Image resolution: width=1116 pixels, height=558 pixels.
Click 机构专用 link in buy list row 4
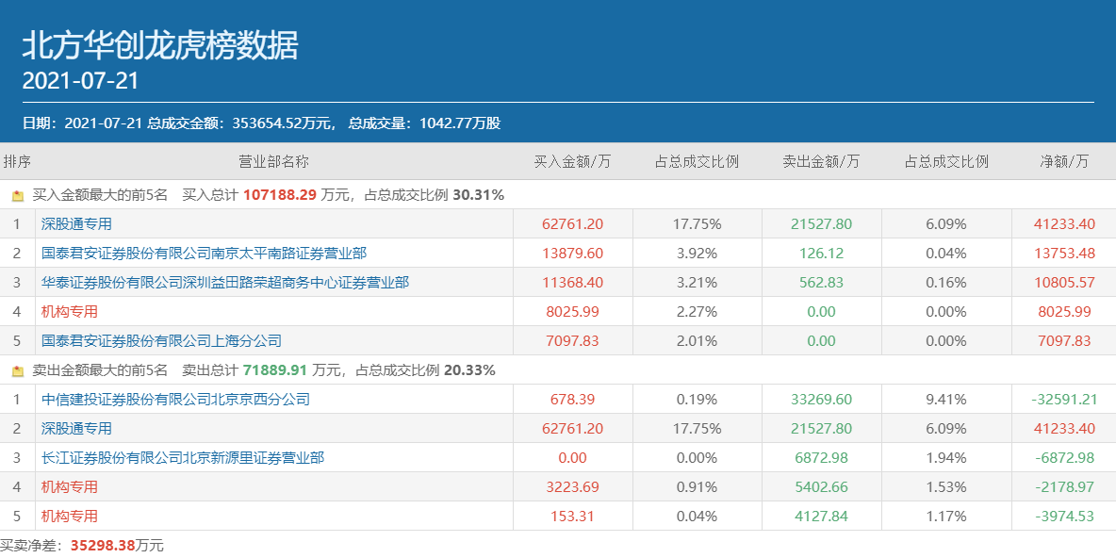pyautogui.click(x=69, y=312)
